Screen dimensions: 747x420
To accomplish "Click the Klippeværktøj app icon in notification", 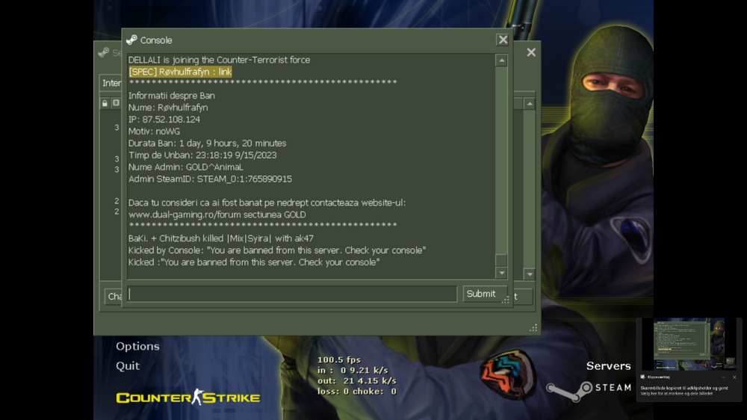I will point(642,377).
